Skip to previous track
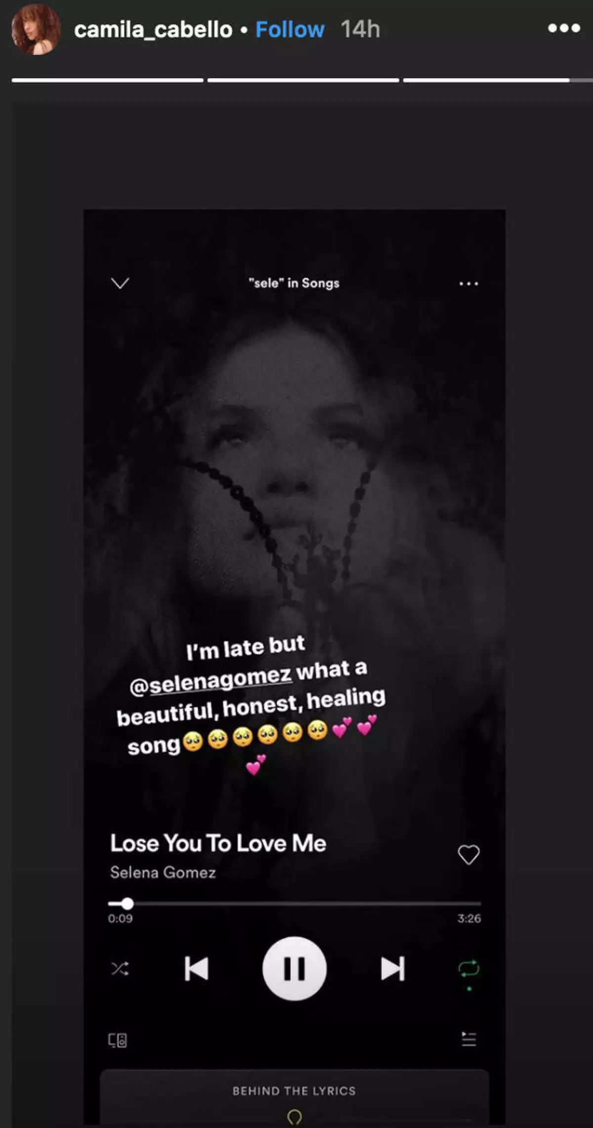This screenshot has width=593, height=1128. tap(196, 968)
